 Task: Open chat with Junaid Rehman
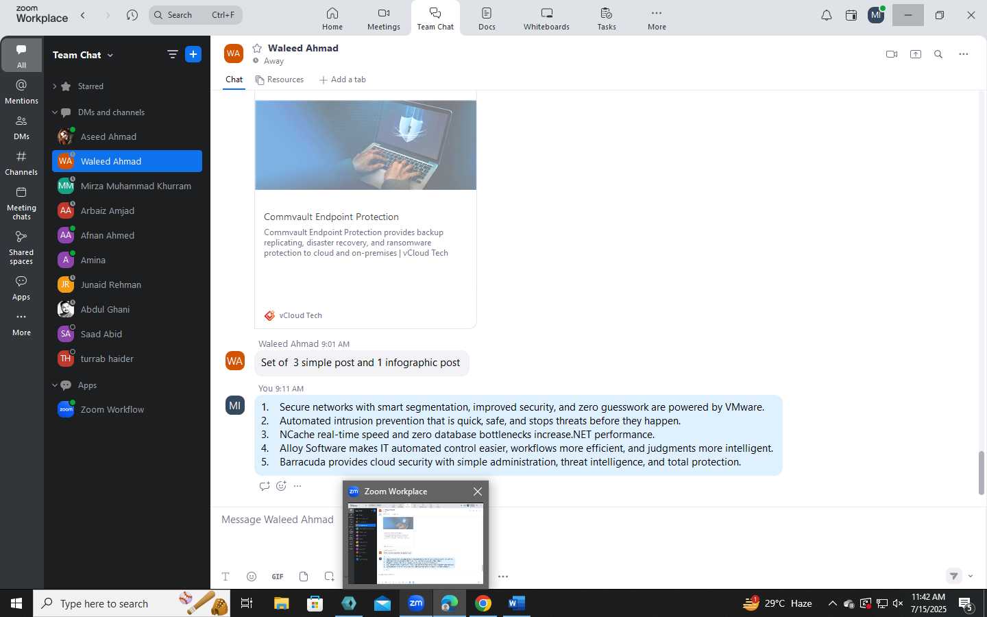click(x=127, y=285)
